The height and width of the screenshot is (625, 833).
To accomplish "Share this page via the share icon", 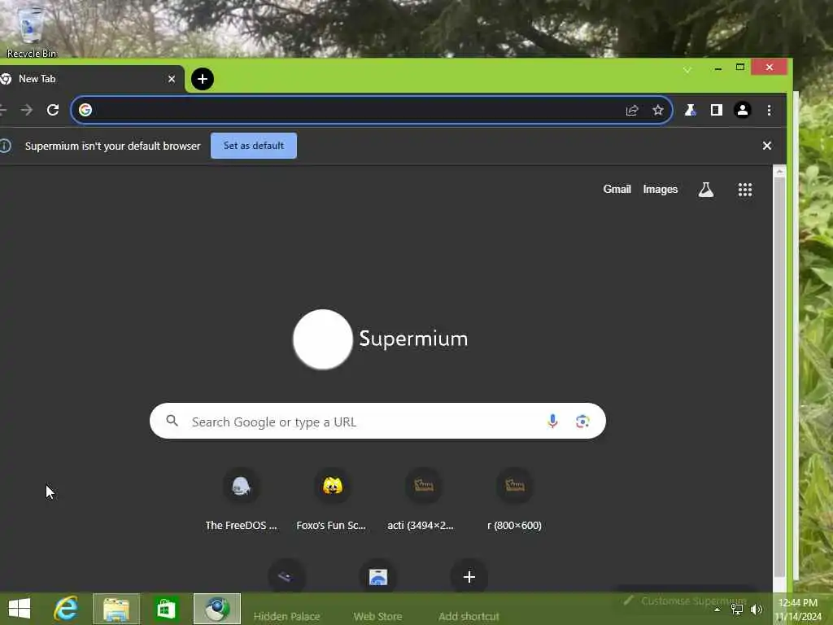I will pyautogui.click(x=631, y=110).
